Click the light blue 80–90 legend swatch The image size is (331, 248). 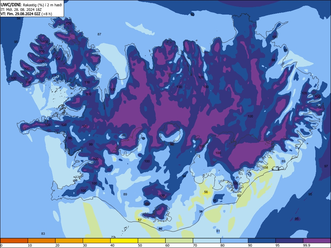pyautogui.click(x=234, y=241)
